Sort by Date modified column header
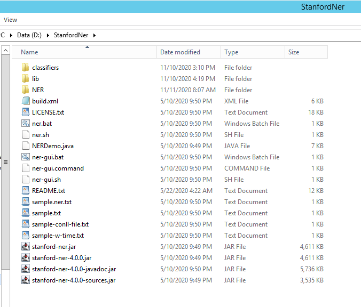Viewport: 361px width, 307px height. 180,52
